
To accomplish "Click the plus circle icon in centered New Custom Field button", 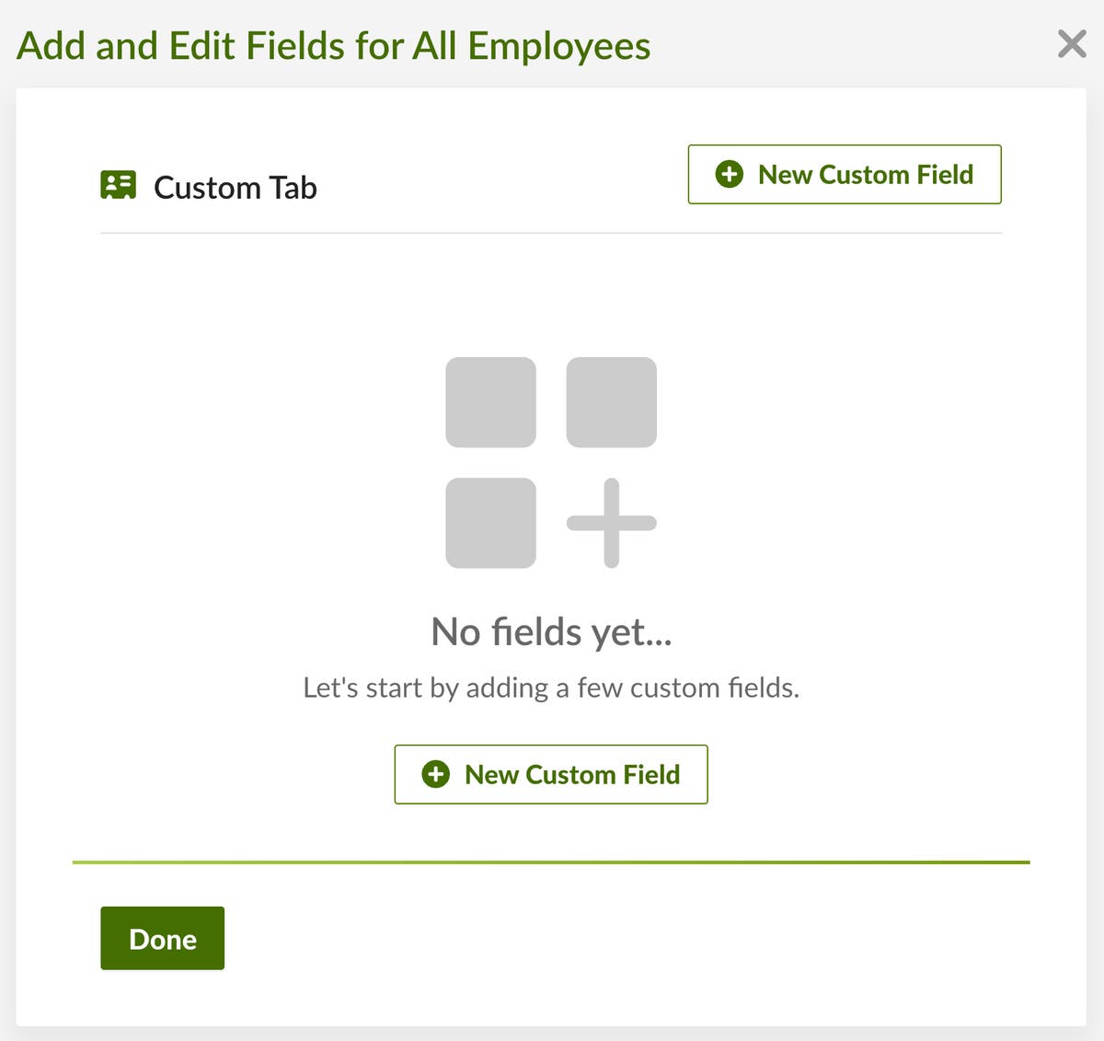I will pyautogui.click(x=435, y=774).
